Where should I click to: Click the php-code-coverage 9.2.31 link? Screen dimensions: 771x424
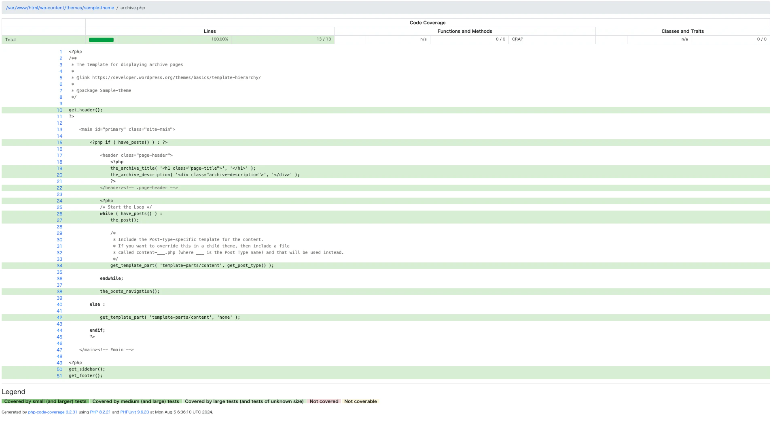point(52,412)
